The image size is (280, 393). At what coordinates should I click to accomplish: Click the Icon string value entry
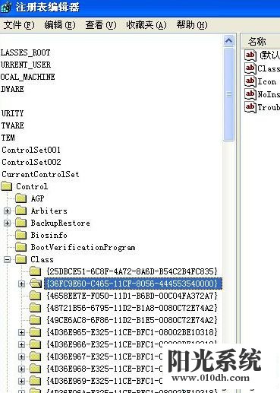coord(262,81)
